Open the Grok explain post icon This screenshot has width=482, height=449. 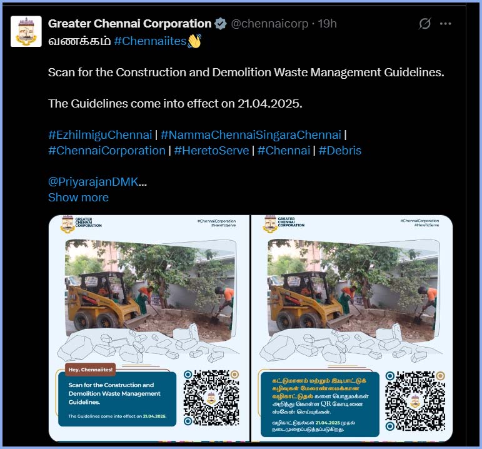[424, 24]
